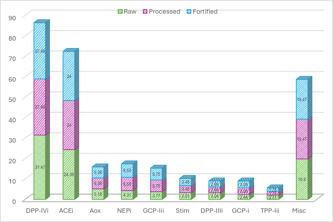Select the NEPi Fortified segment 6.53
Screen dimensions: 333x222
click(x=127, y=171)
